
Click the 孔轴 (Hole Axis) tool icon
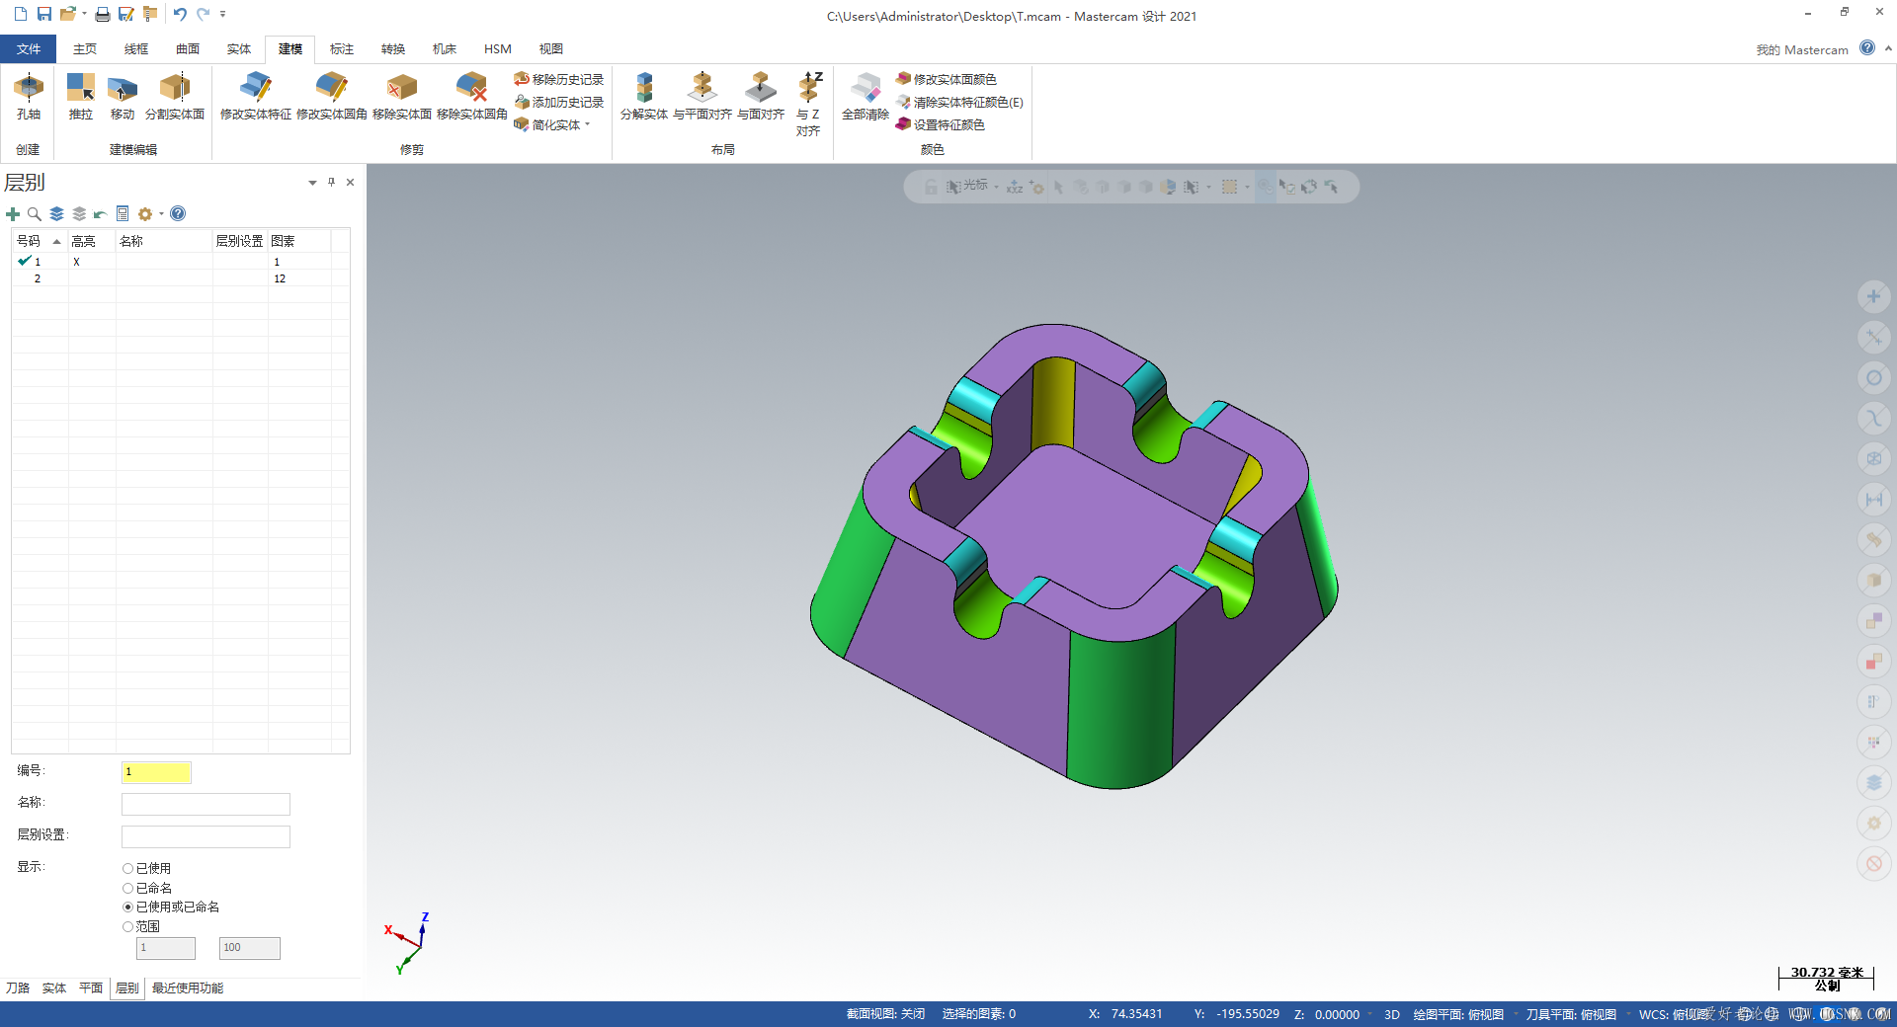coord(29,89)
